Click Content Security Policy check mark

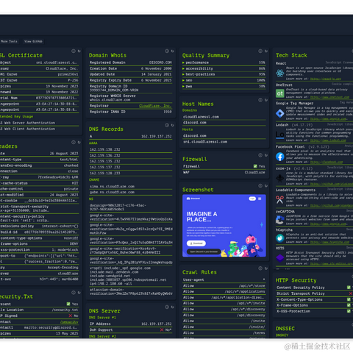point(349,288)
